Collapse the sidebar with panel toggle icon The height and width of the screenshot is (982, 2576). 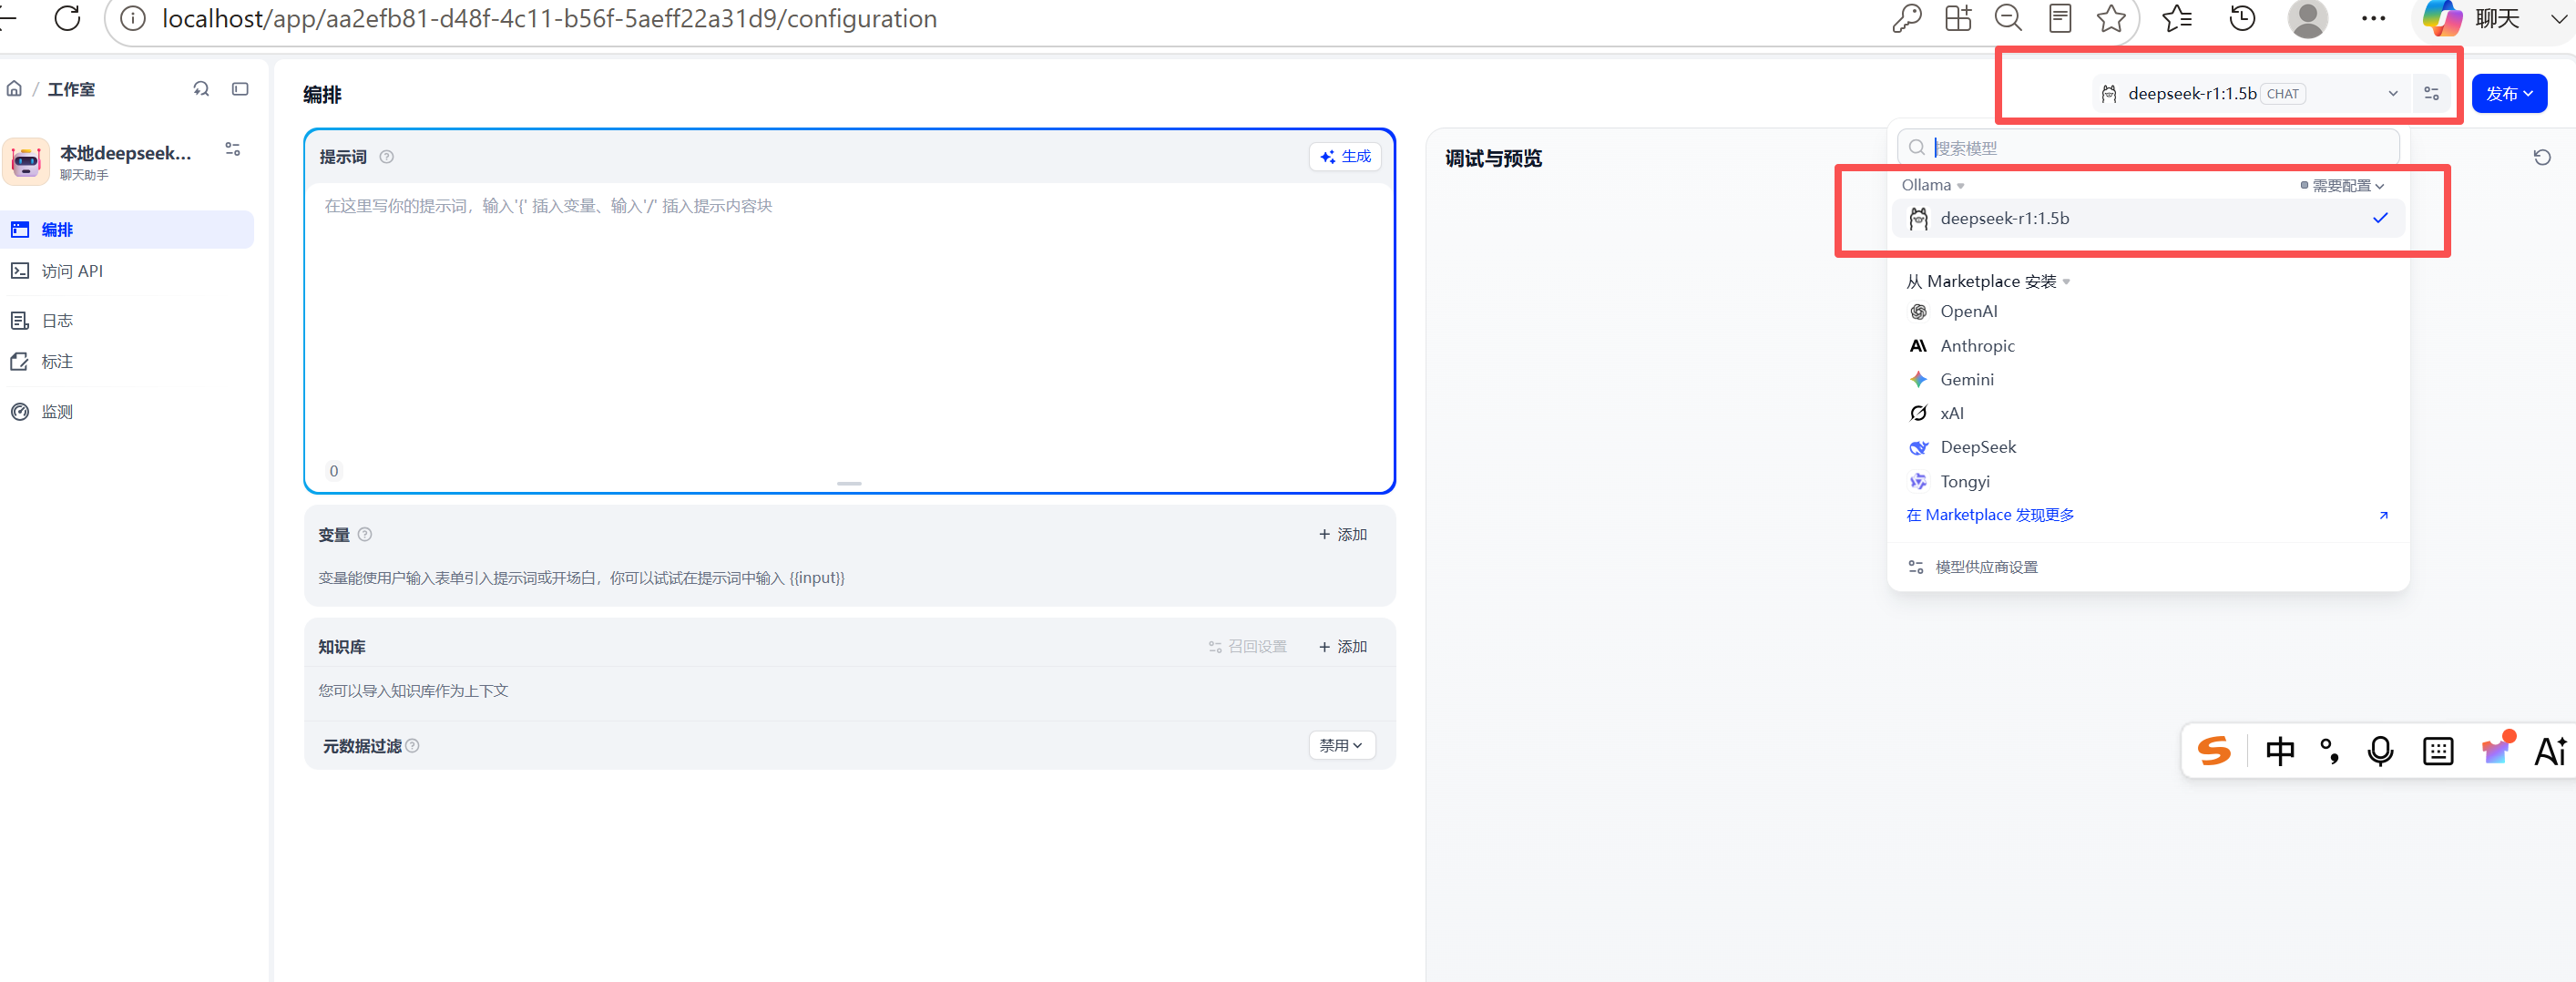coord(240,89)
